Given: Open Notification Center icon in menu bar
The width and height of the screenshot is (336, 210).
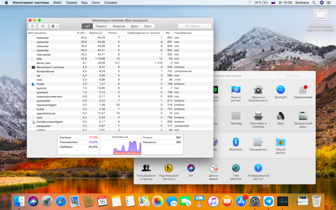Looking at the screenshot, I should click(x=328, y=3).
